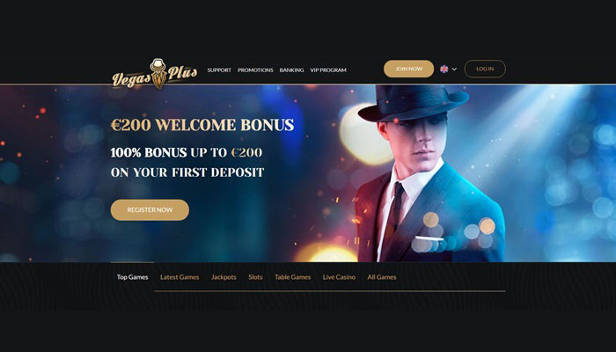616x352 pixels.
Task: Open the Support page
Action: (219, 70)
